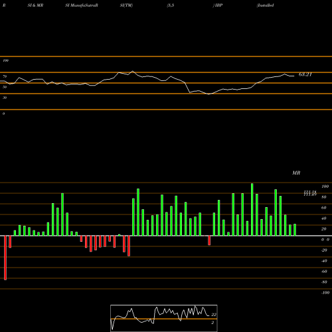Image resolution: width=332 pixels, height=332 pixels.
Task: Click the 'SI MunafaSutraR' header text
Action: click(x=82, y=5)
